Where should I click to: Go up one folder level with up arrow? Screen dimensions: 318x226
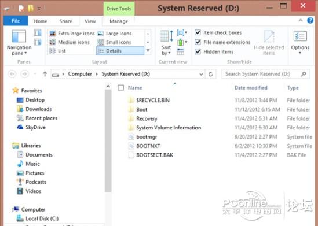click(x=45, y=74)
